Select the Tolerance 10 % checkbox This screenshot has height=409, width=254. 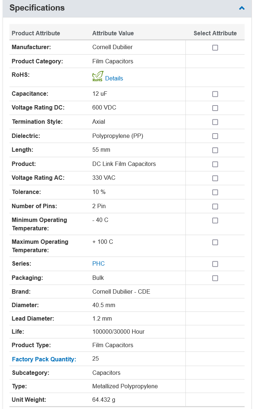(x=215, y=192)
